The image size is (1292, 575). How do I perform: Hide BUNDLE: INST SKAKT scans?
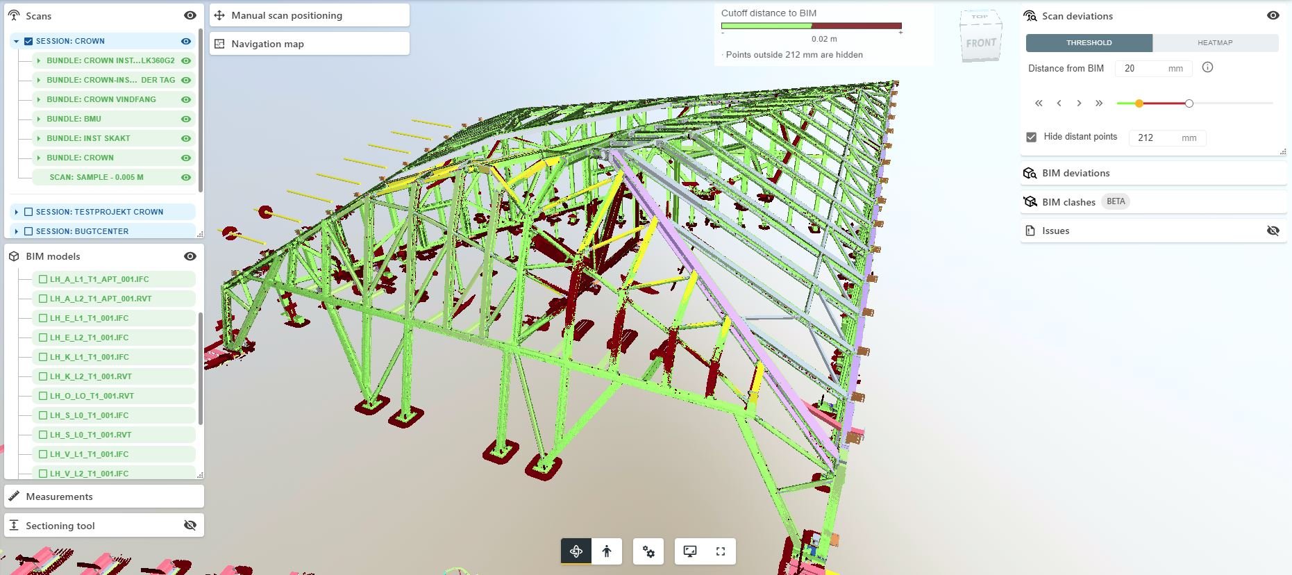[x=186, y=138]
